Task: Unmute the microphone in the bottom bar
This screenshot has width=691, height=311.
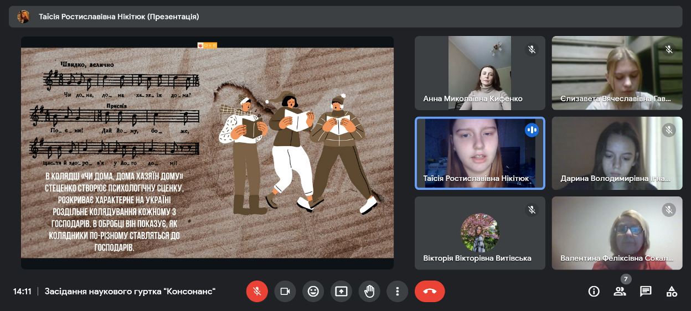Action: pos(257,291)
